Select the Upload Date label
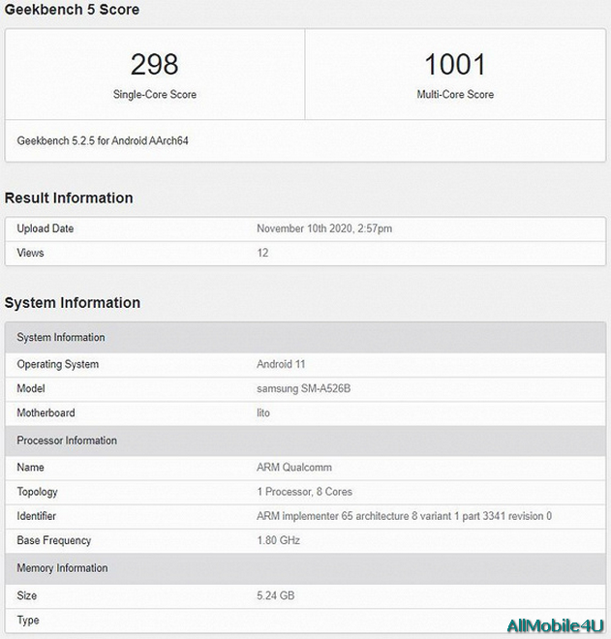The width and height of the screenshot is (611, 639). click(46, 228)
